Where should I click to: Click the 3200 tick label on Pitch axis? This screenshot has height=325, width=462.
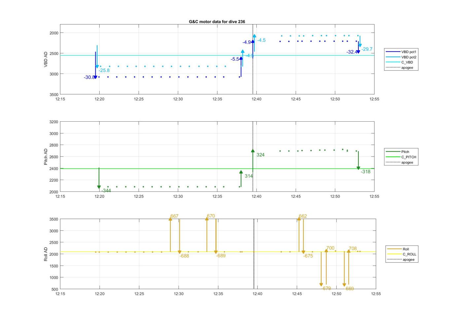click(54, 122)
